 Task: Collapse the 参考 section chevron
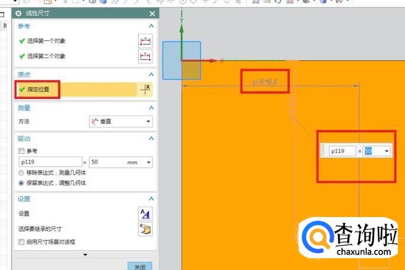[x=151, y=26]
